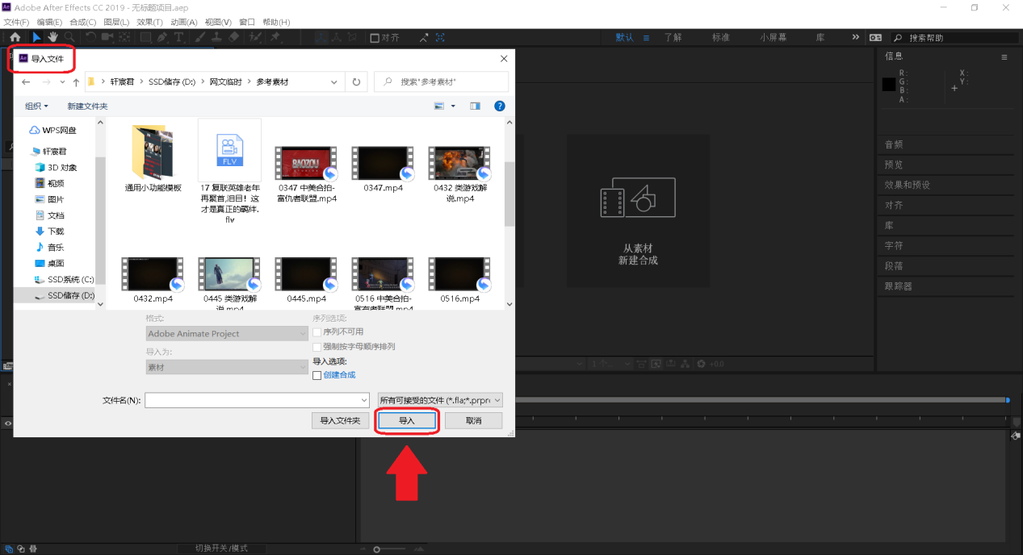Open the 效果(T) menu

coord(149,22)
